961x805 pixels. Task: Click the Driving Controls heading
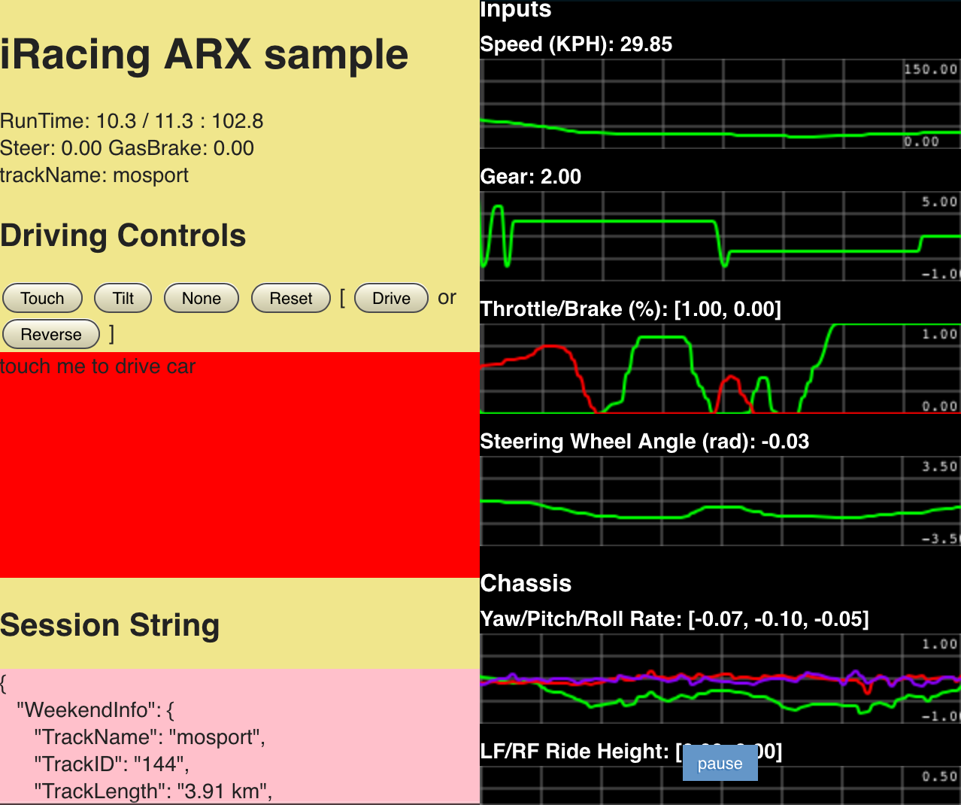pos(123,235)
